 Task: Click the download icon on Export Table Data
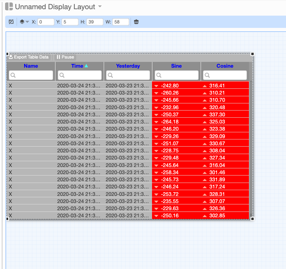point(11,57)
